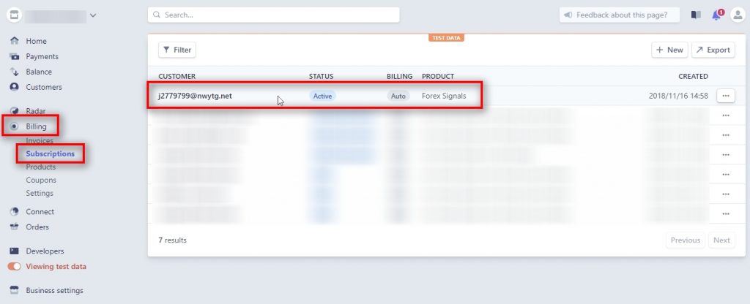Click the user profile avatar icon
The image size is (750, 304).
click(737, 15)
